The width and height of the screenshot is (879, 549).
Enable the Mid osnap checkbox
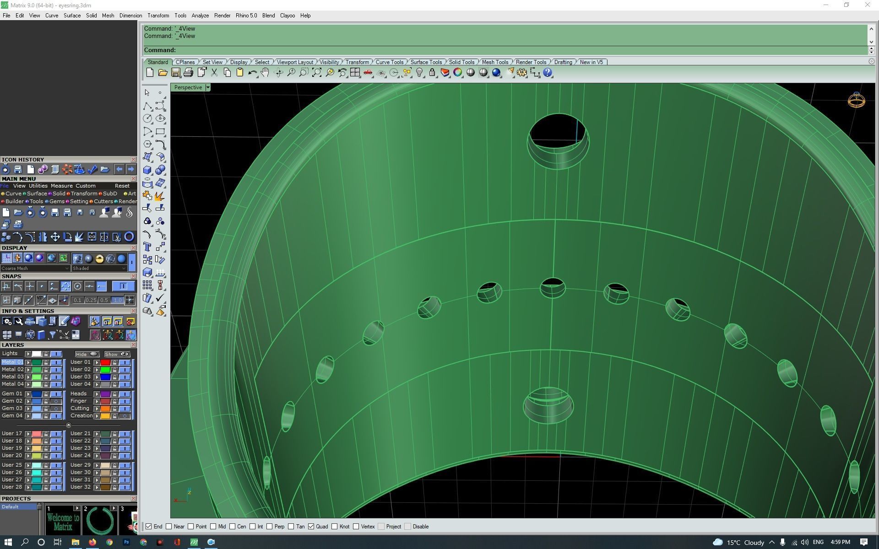(213, 527)
